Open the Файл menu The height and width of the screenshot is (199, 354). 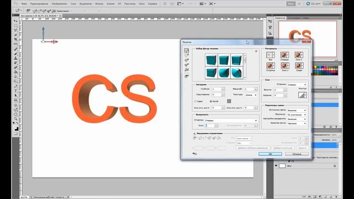[x=24, y=4]
